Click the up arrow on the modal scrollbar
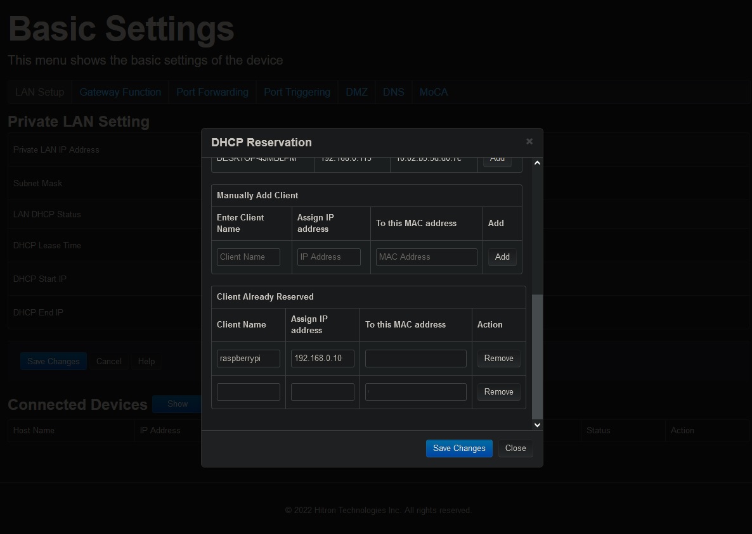Viewport: 752px width, 534px height. [536, 162]
